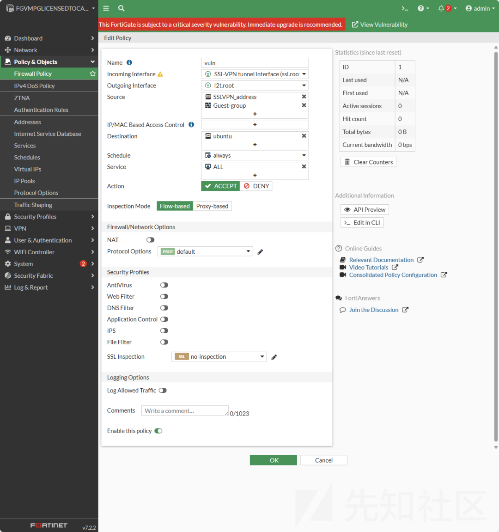Expand Security Profiles sidebar menu
499x532 pixels.
point(49,216)
